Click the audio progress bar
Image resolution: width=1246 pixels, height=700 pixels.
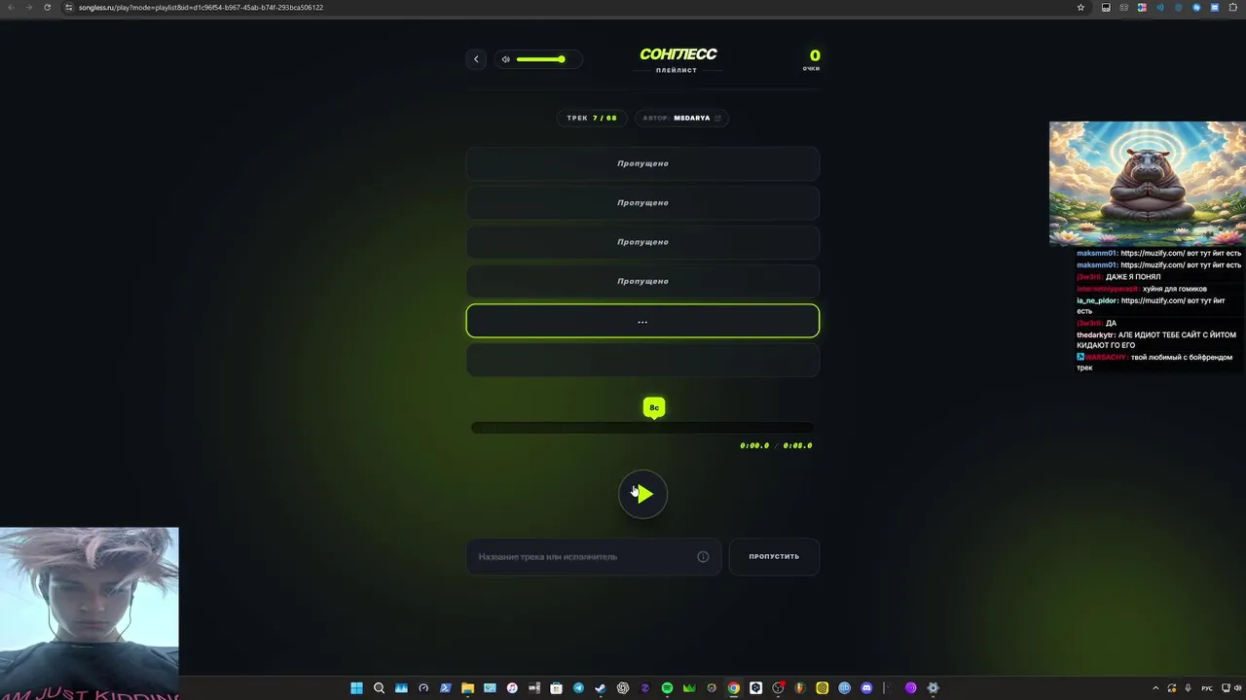(642, 428)
